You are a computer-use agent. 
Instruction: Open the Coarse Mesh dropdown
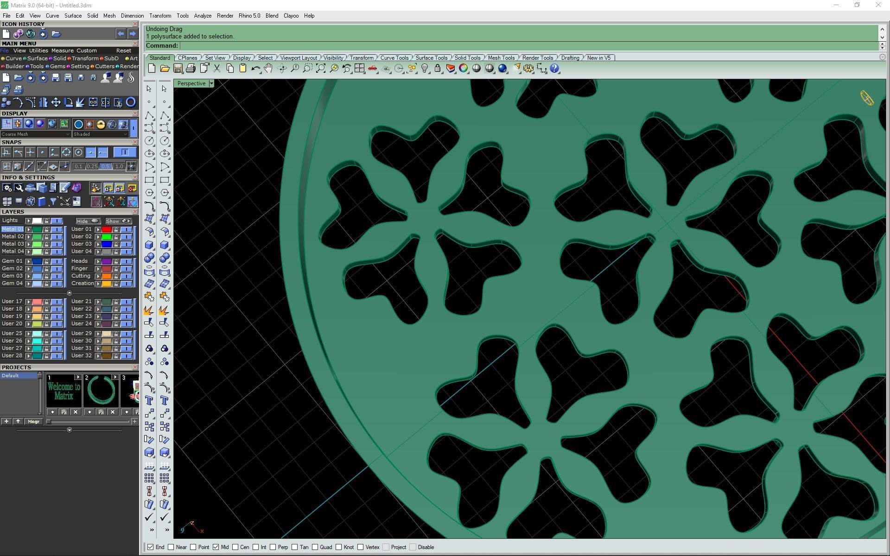coord(36,134)
